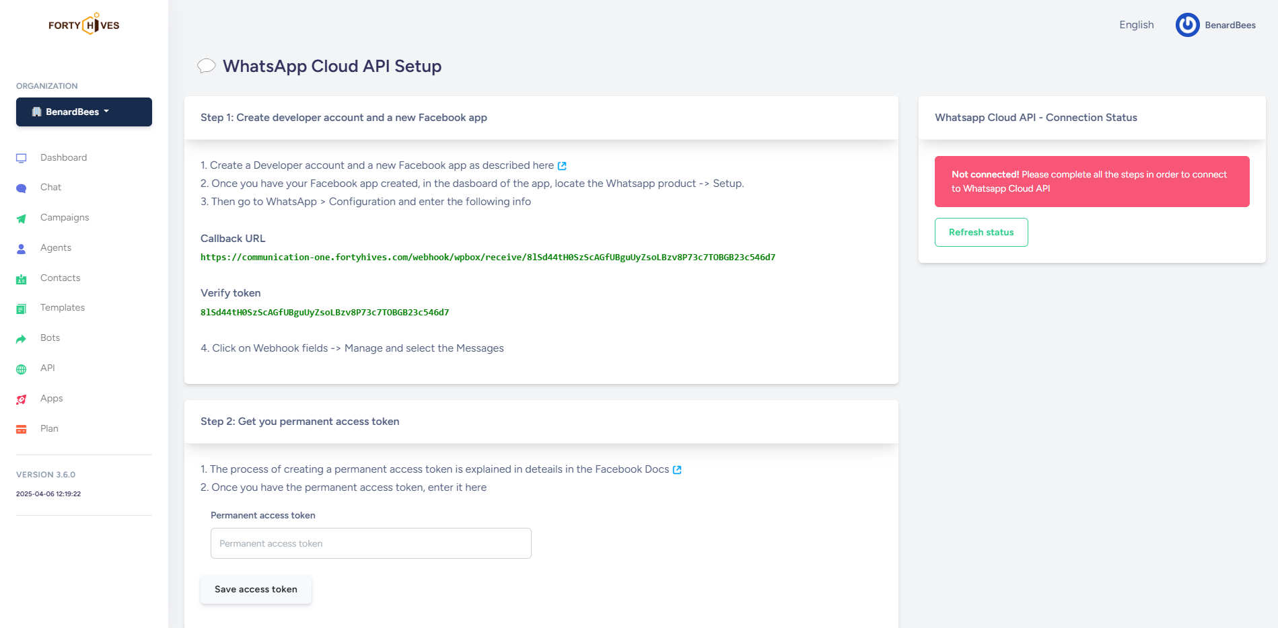This screenshot has width=1278, height=628.
Task: Click the Callback URL webhook address
Action: 488,258
